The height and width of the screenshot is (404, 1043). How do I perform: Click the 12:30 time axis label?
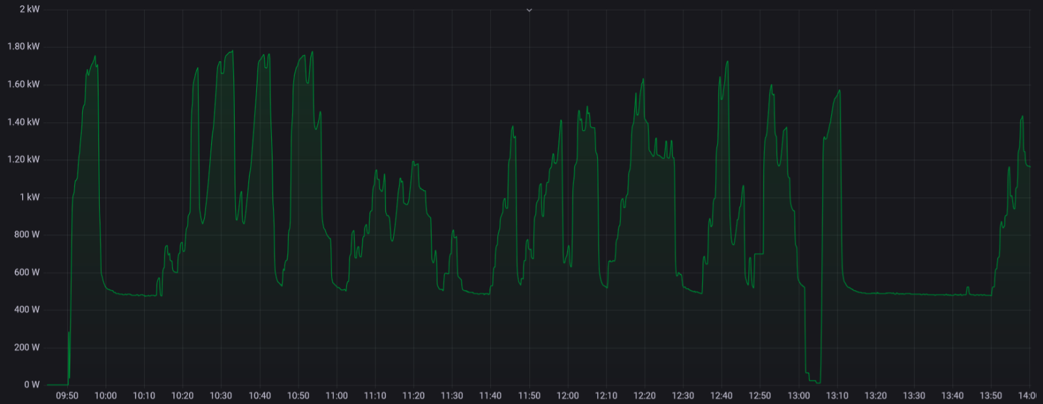click(683, 396)
